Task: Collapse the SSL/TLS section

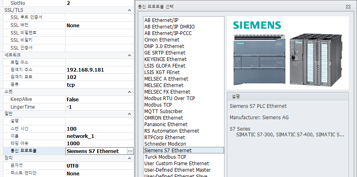Action: [129, 10]
